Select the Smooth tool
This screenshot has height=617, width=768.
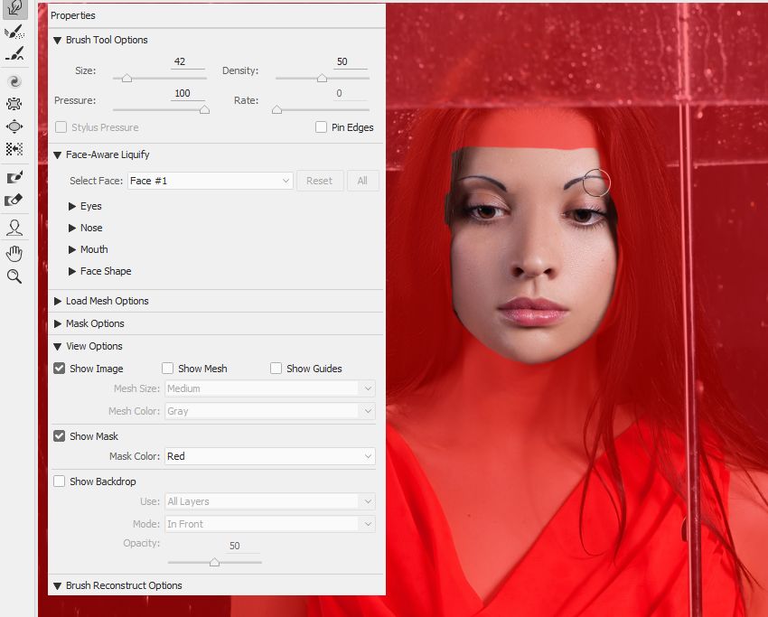(14, 54)
